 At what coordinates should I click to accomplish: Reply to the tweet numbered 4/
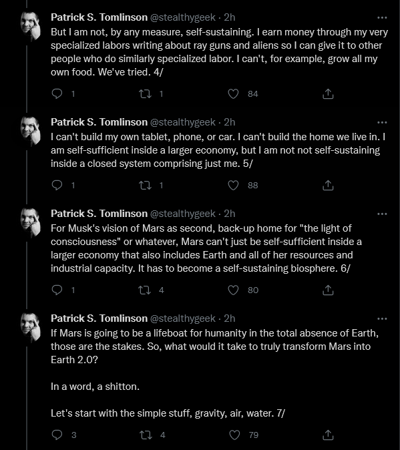57,94
